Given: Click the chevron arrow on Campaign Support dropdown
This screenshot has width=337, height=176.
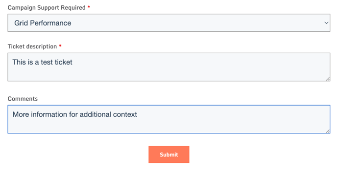Looking at the screenshot, I should point(326,23).
